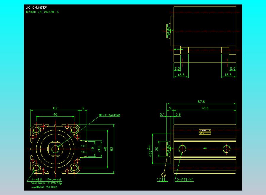Click the center rod bore in front view

click(x=55, y=149)
